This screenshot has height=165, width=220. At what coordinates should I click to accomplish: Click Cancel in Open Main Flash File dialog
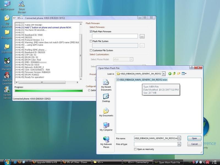point(194,144)
